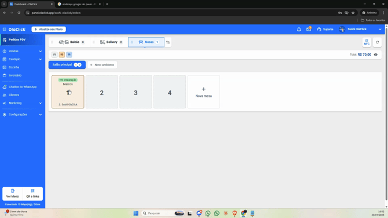Click the Clientes people icon
This screenshot has width=388, height=218.
[5, 95]
